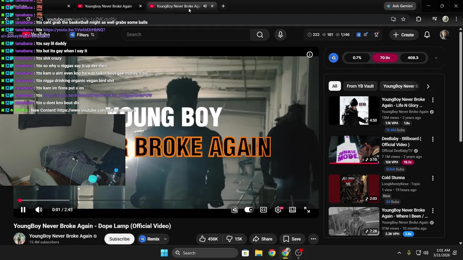Screen dimensions: 463x260
Task: Open options for Life N Glory video
Action: pos(433,100)
